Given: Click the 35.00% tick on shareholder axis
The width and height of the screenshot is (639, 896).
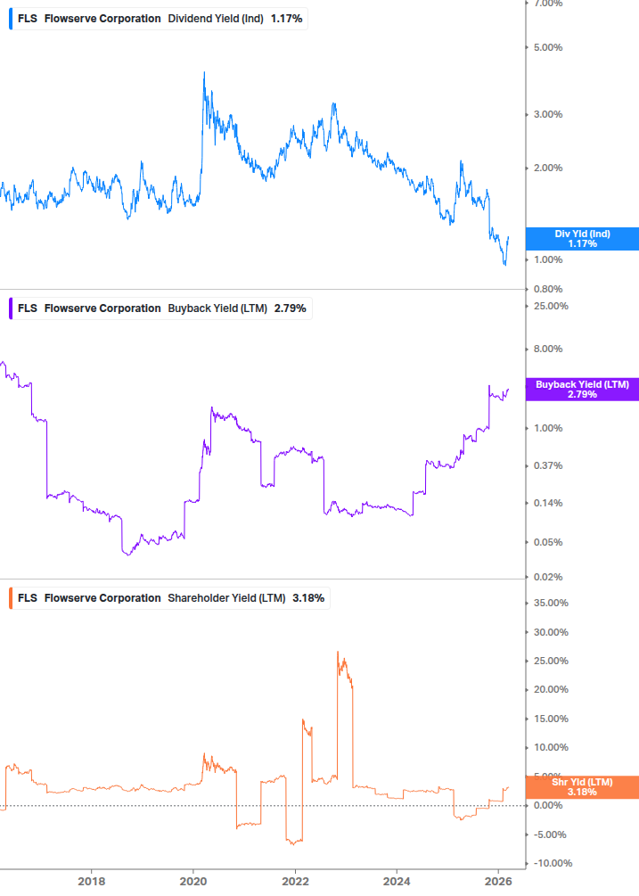Looking at the screenshot, I should click(x=551, y=603).
